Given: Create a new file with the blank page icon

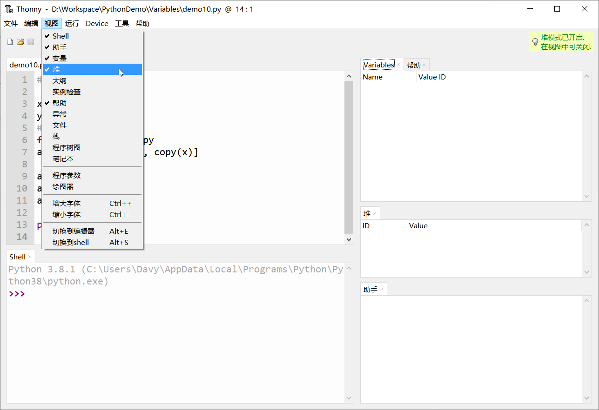Looking at the screenshot, I should [x=9, y=41].
